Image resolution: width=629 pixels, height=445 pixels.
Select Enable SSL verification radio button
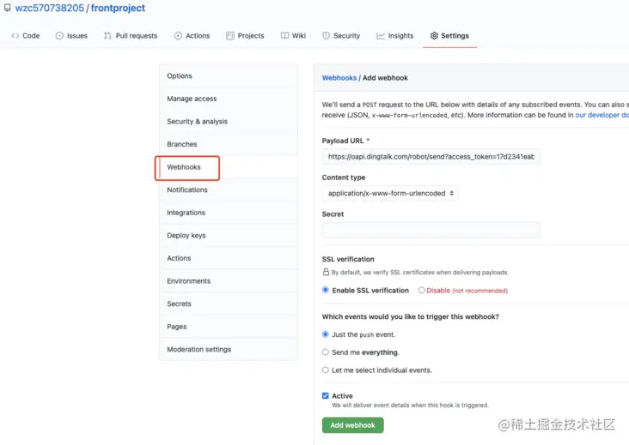pos(326,290)
